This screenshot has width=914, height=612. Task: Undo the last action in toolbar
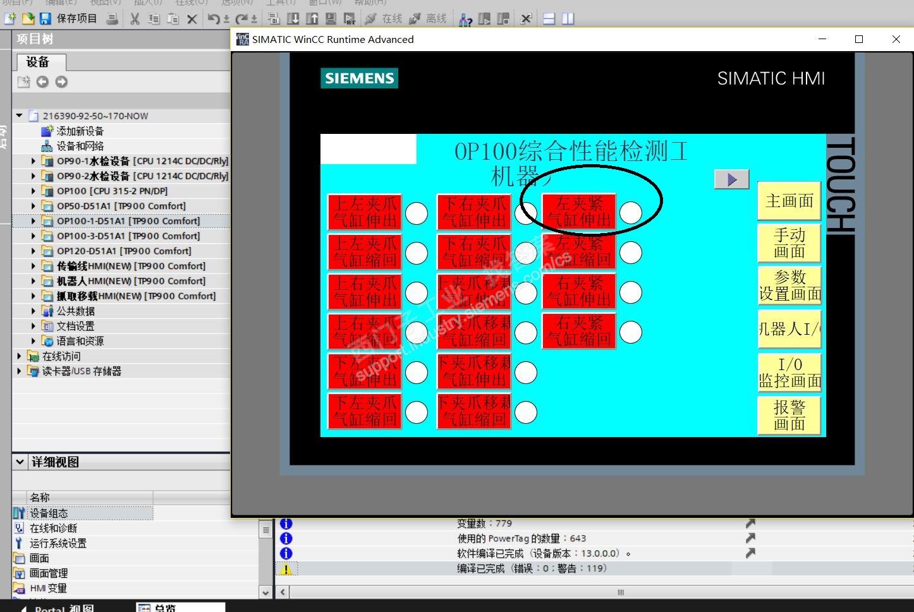(x=215, y=19)
